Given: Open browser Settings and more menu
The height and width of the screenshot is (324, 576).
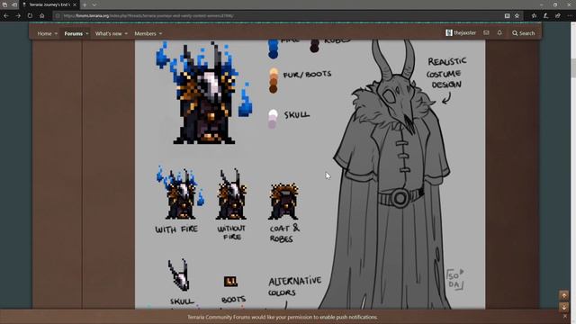Looking at the screenshot, I should tap(570, 16).
